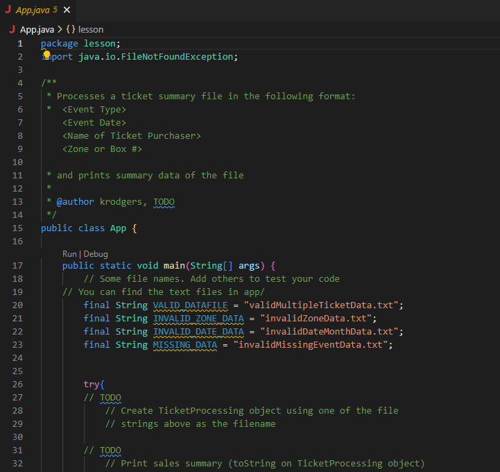Open the lesson breadcrumb item
The image size is (500, 472).
pyautogui.click(x=91, y=30)
